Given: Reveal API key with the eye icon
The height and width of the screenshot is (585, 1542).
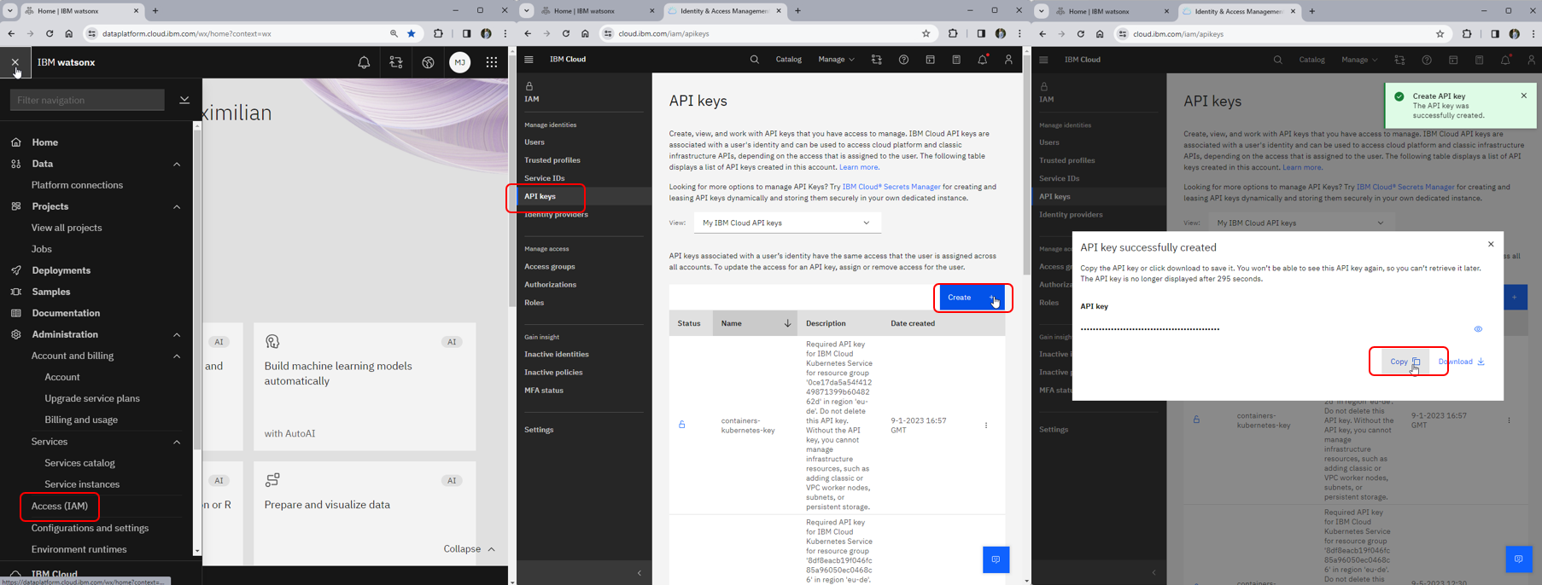Looking at the screenshot, I should (1478, 329).
